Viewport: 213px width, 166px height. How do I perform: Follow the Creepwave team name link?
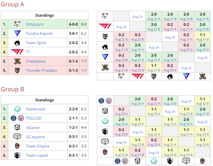point(36,61)
